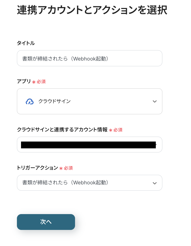The width and height of the screenshot is (191, 246).
Task: Click the 必須 tag beside トリガーアクション
Action: pos(68,168)
